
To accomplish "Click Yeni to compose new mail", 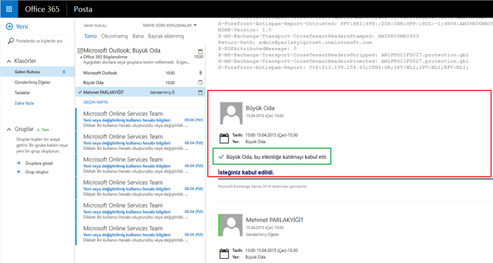I will click(x=22, y=27).
